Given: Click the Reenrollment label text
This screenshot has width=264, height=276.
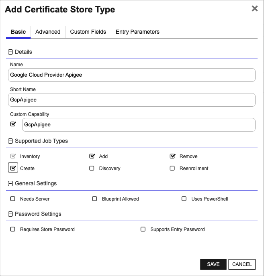Looking at the screenshot, I should (x=194, y=168).
